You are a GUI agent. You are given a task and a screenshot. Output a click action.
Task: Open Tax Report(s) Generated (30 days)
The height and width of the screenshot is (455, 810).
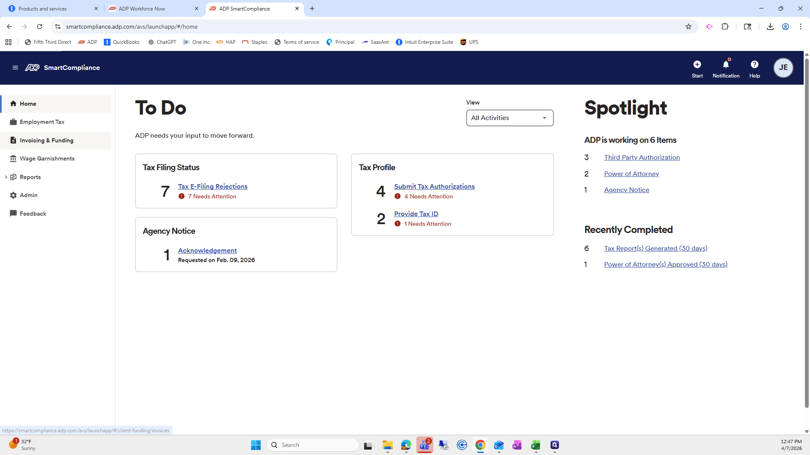[656, 248]
